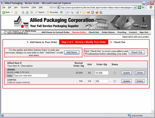Click the green Go arrow button
This screenshot has height=118, width=155.
pyautogui.click(x=139, y=7)
